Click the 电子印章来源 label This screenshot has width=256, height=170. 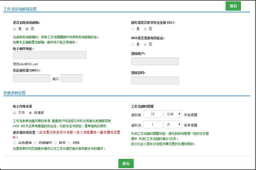click(22, 106)
